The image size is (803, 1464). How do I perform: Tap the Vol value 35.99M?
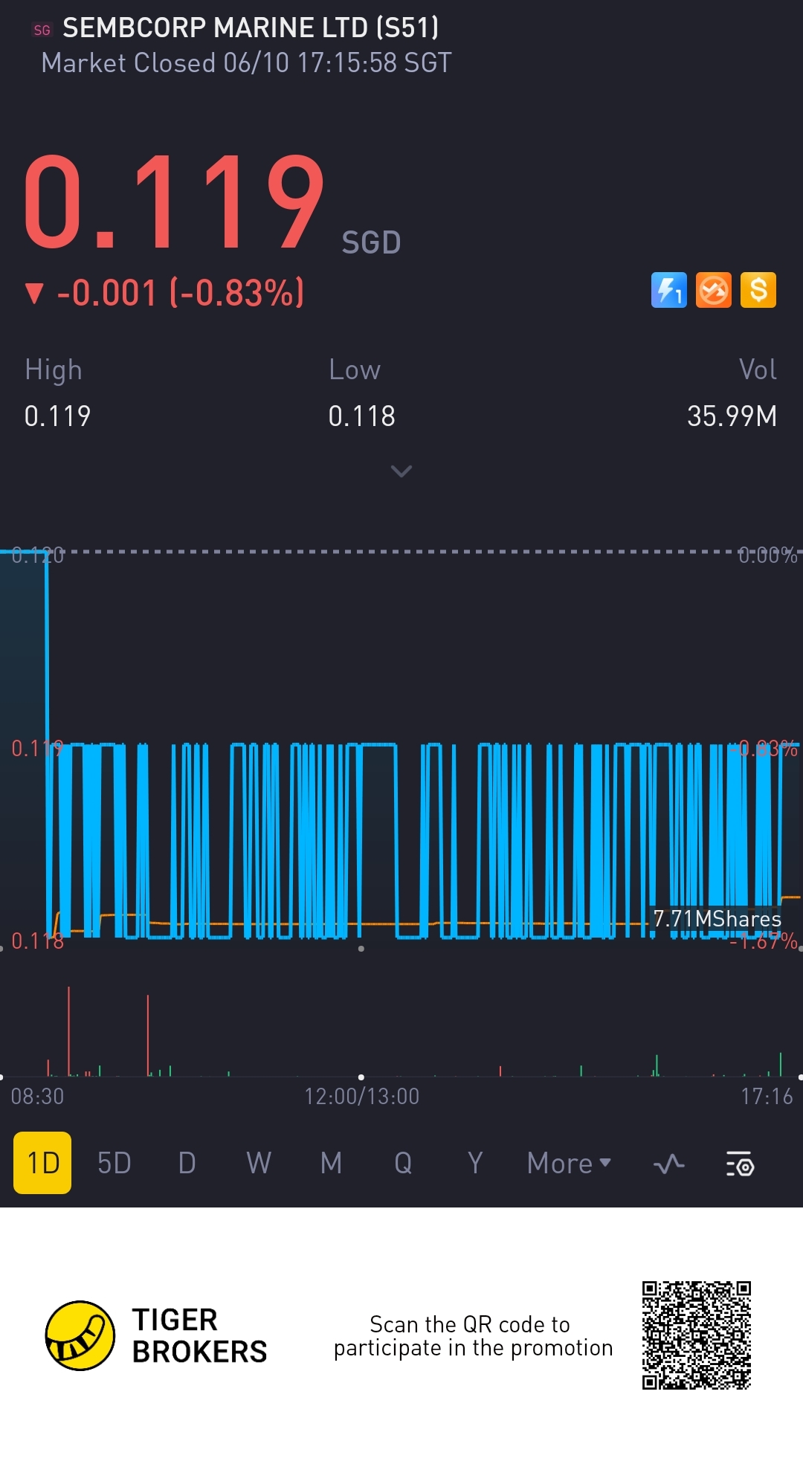[x=732, y=416]
